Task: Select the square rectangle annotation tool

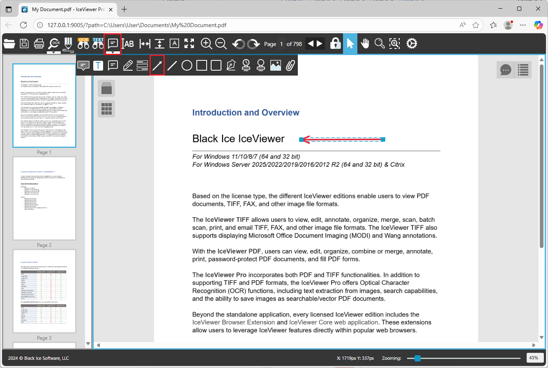Action: pos(202,65)
